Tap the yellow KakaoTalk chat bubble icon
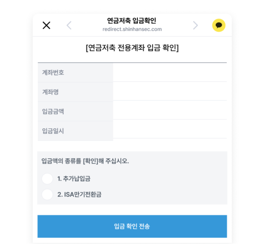Screen dimensions: 264x249 pos(219,25)
